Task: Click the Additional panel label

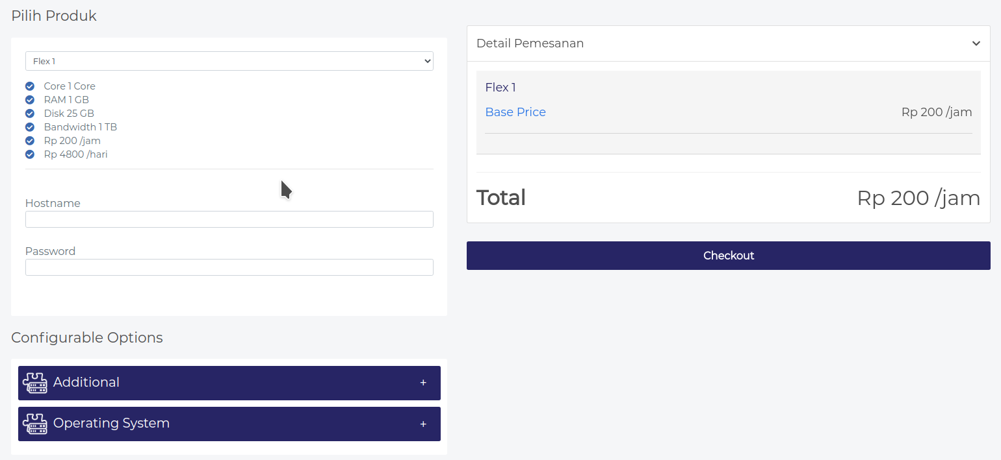Action: point(86,383)
